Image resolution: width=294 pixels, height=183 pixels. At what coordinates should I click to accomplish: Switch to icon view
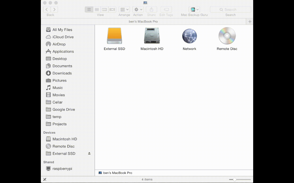(89, 9)
